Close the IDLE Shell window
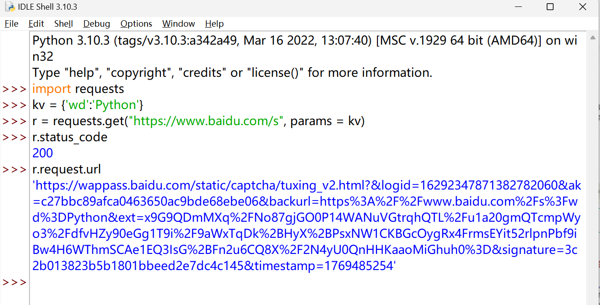The image size is (600, 305). point(583,7)
